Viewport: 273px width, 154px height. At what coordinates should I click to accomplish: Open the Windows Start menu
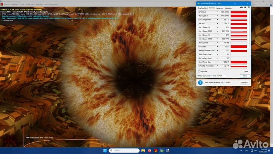click(x=104, y=150)
